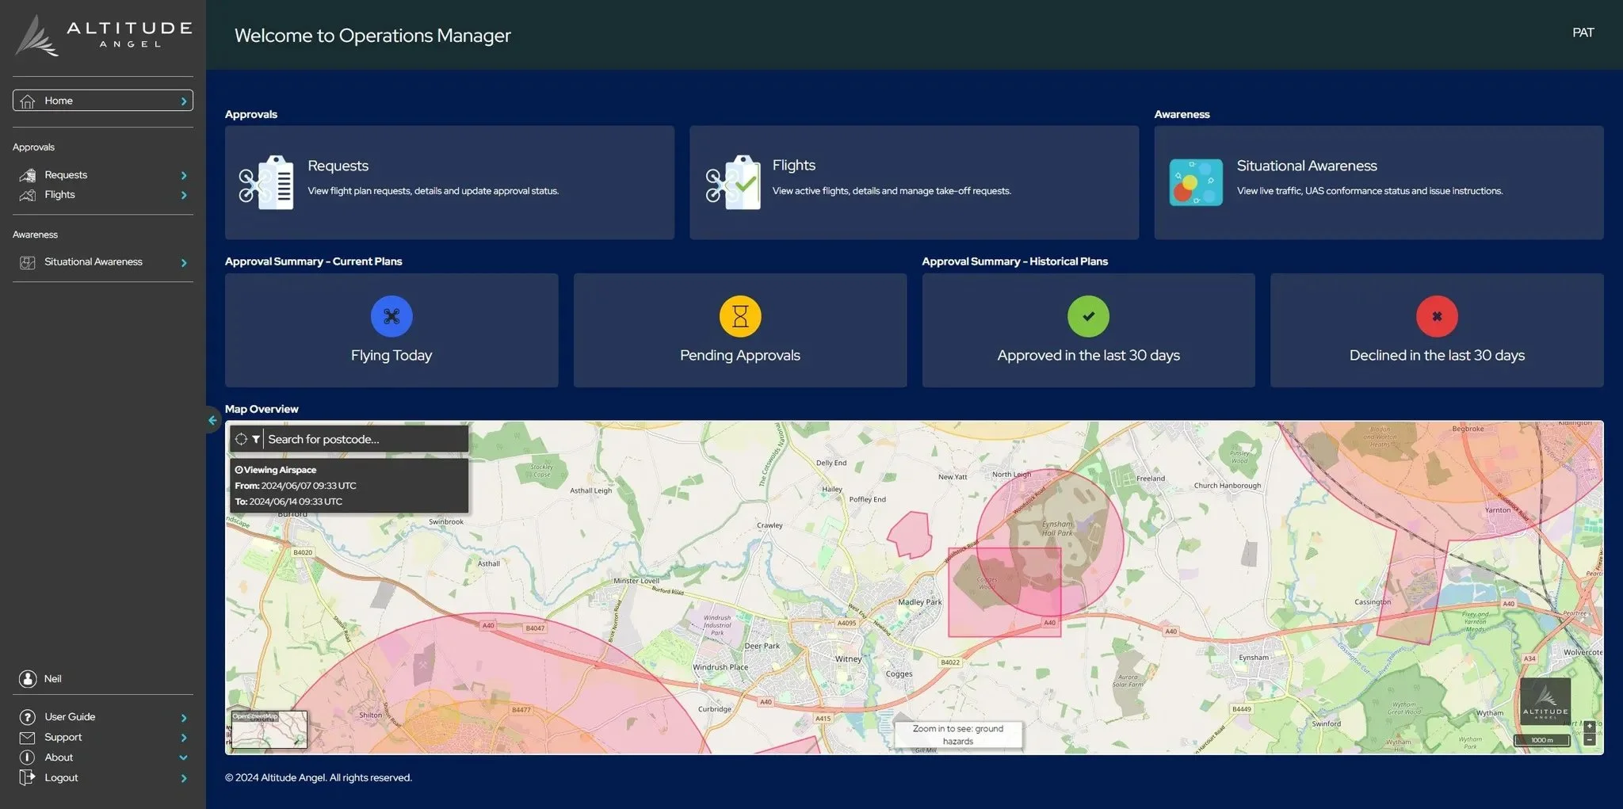Zoom in the map with plus button

(x=1589, y=727)
